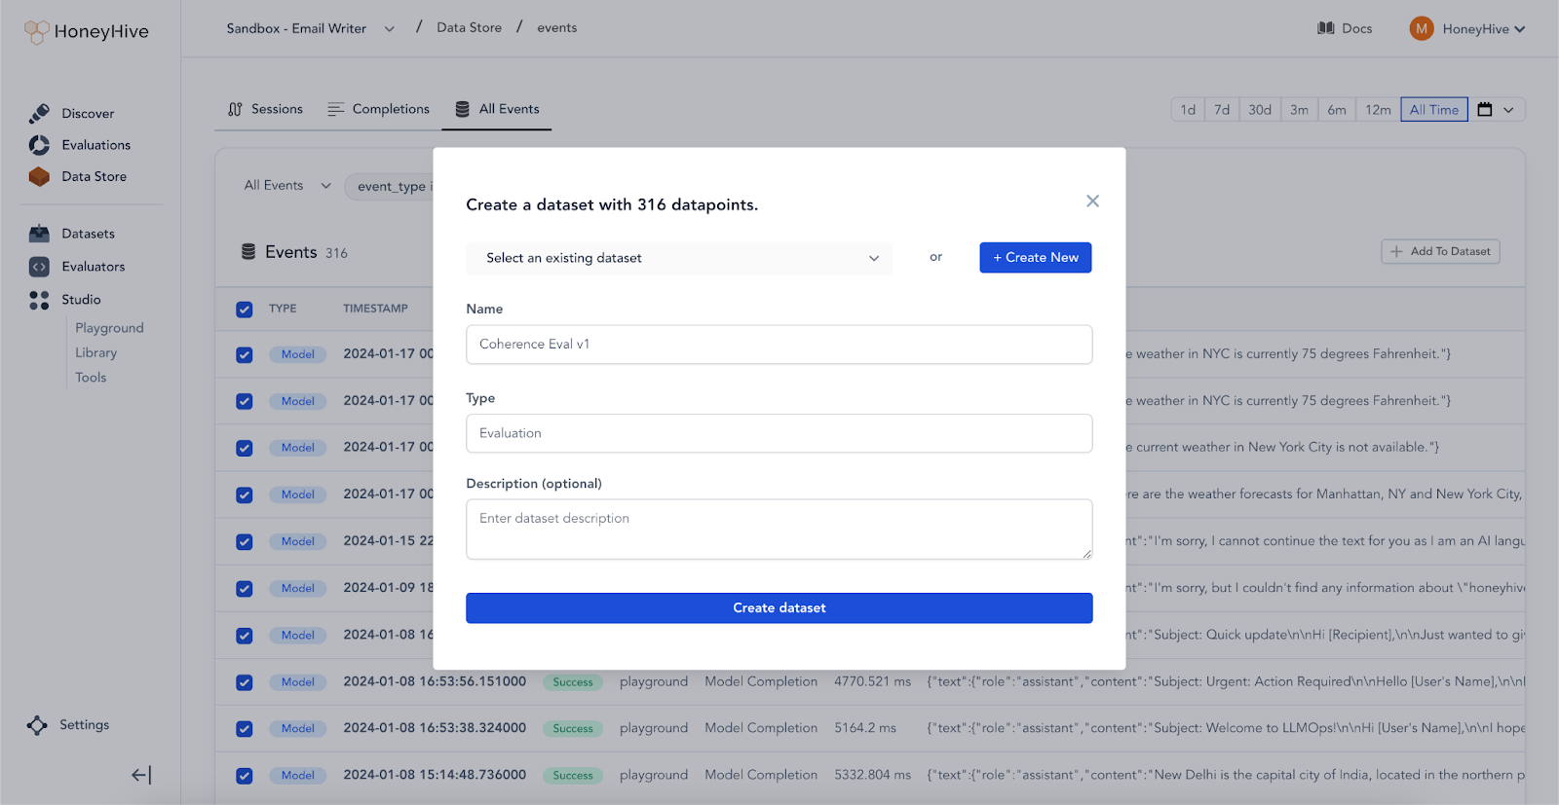Open the Docs link
Screen dimensions: 1559x805
[1345, 28]
